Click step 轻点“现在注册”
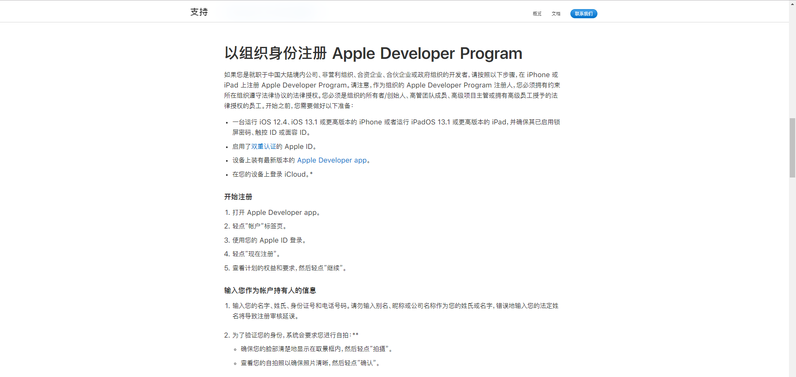The height and width of the screenshot is (377, 796). click(x=256, y=254)
